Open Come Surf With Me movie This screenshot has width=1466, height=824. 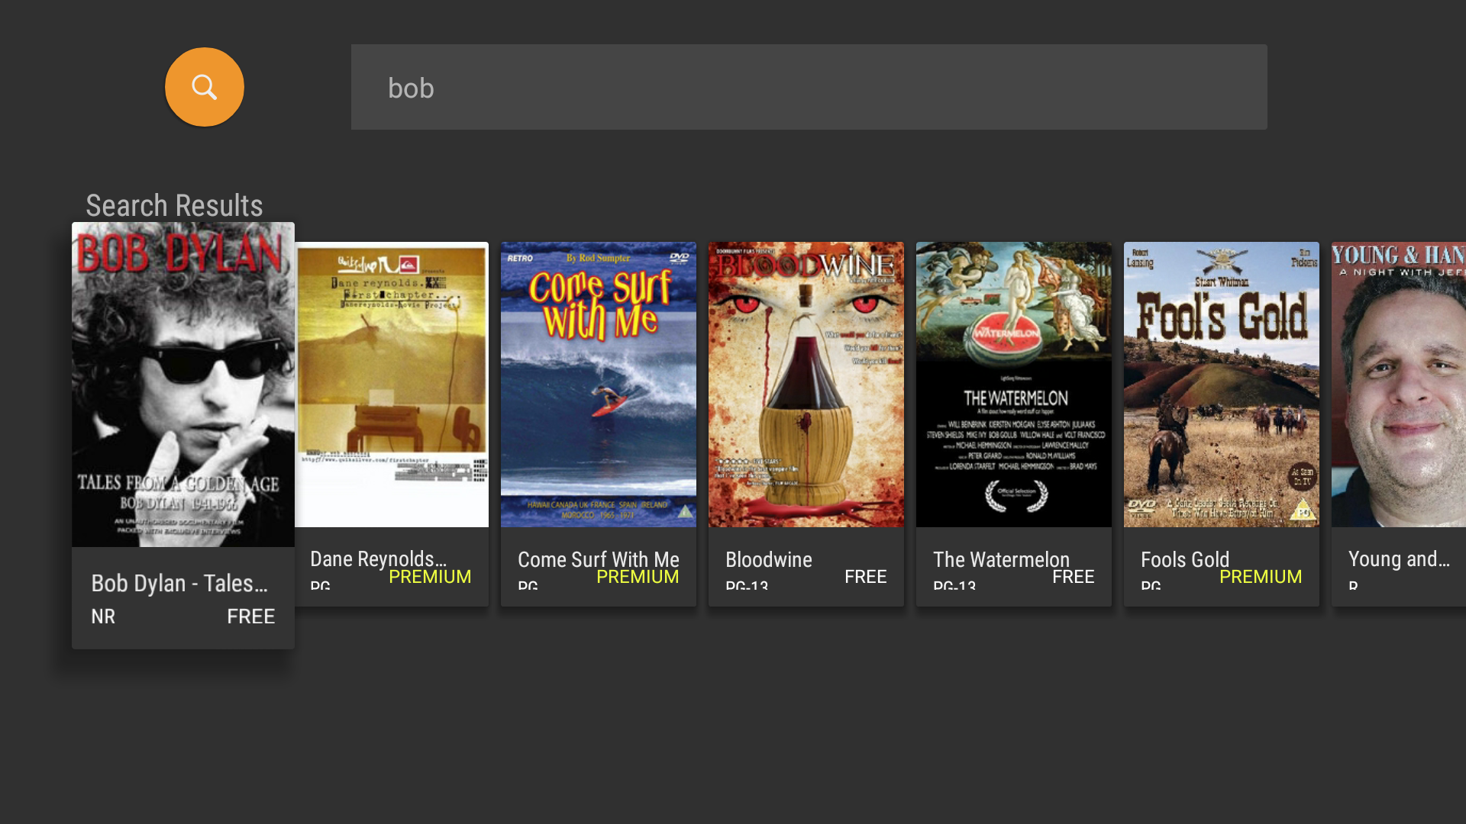(598, 383)
